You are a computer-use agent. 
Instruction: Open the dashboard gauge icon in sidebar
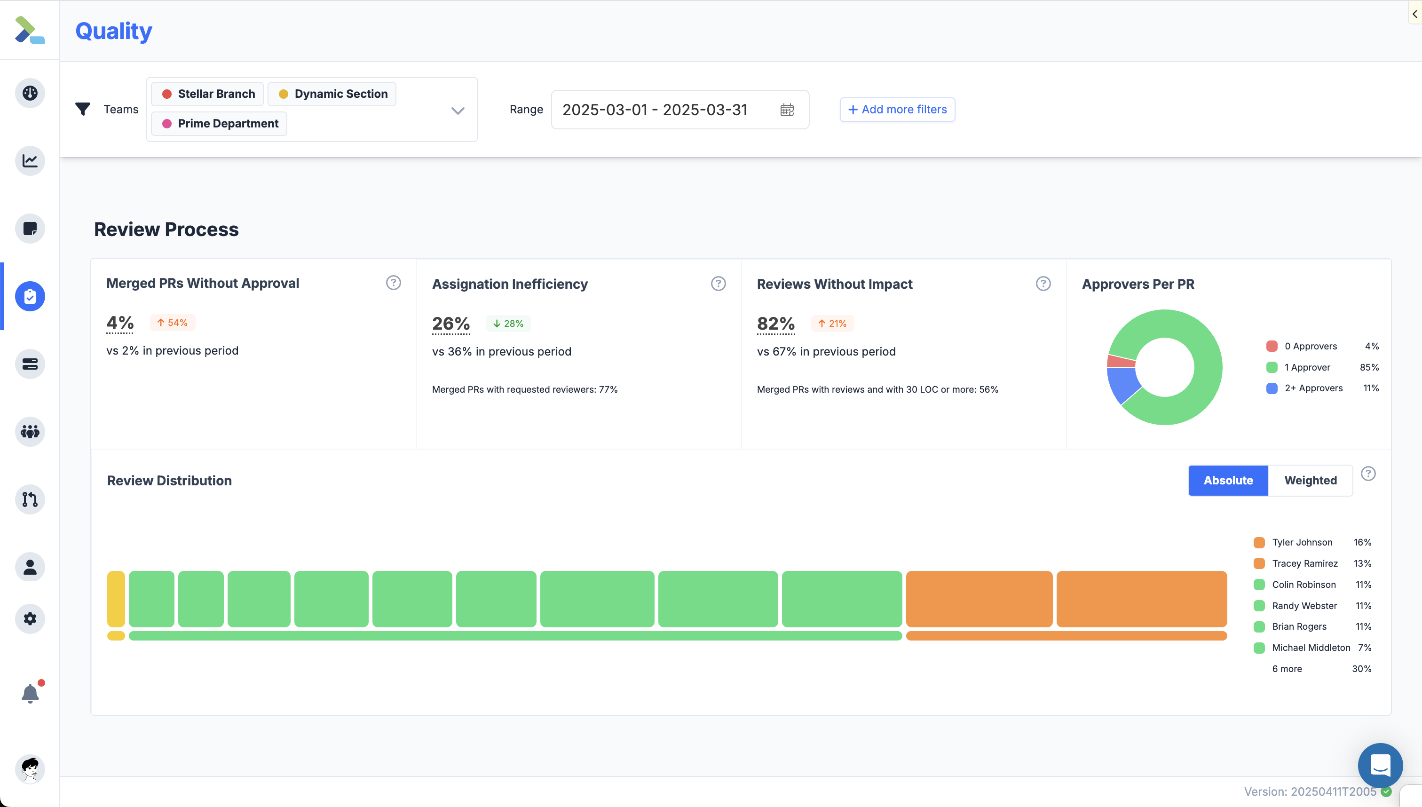pos(30,93)
